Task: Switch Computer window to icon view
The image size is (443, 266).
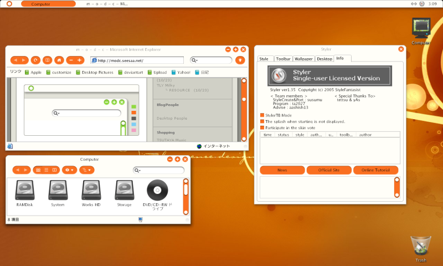Action: [x=38, y=170]
